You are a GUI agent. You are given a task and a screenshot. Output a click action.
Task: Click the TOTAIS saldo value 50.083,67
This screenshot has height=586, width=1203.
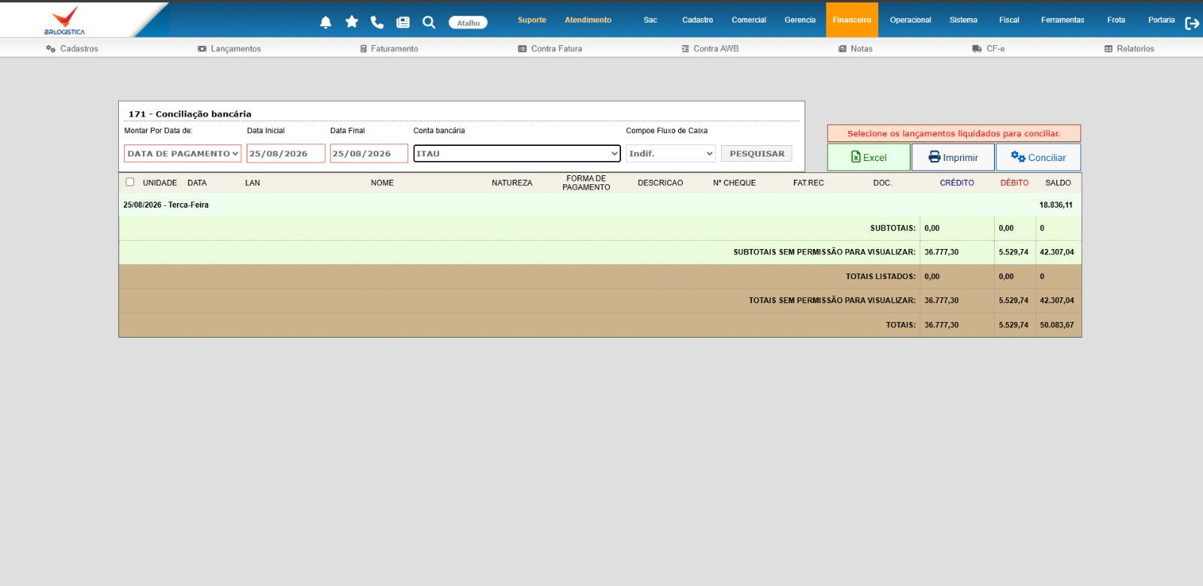click(x=1056, y=325)
